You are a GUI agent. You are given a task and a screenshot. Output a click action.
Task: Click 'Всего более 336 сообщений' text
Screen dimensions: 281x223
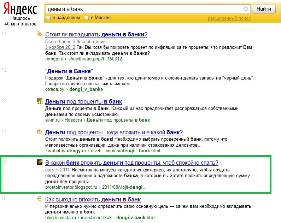[75, 42]
